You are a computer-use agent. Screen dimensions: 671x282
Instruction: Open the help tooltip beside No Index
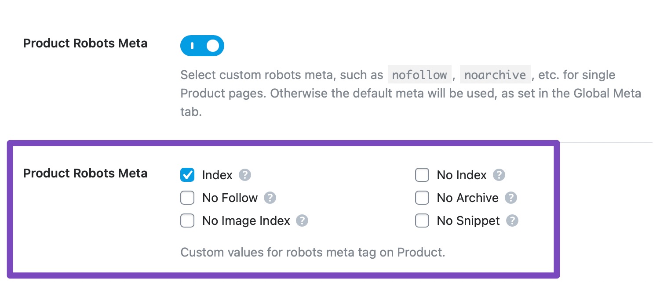(x=499, y=175)
